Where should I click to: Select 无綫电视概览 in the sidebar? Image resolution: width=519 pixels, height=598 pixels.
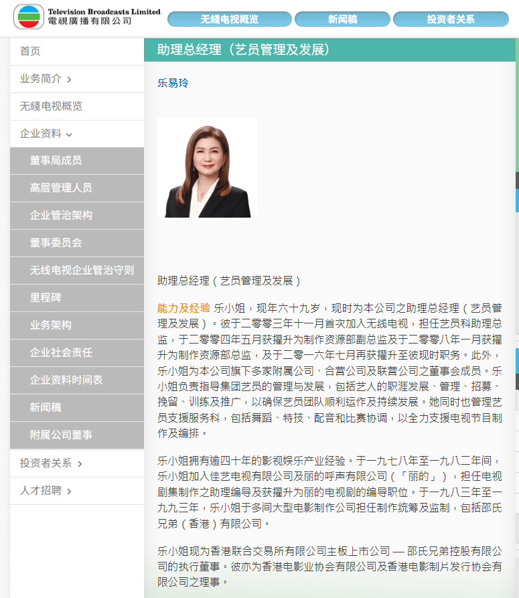point(52,106)
